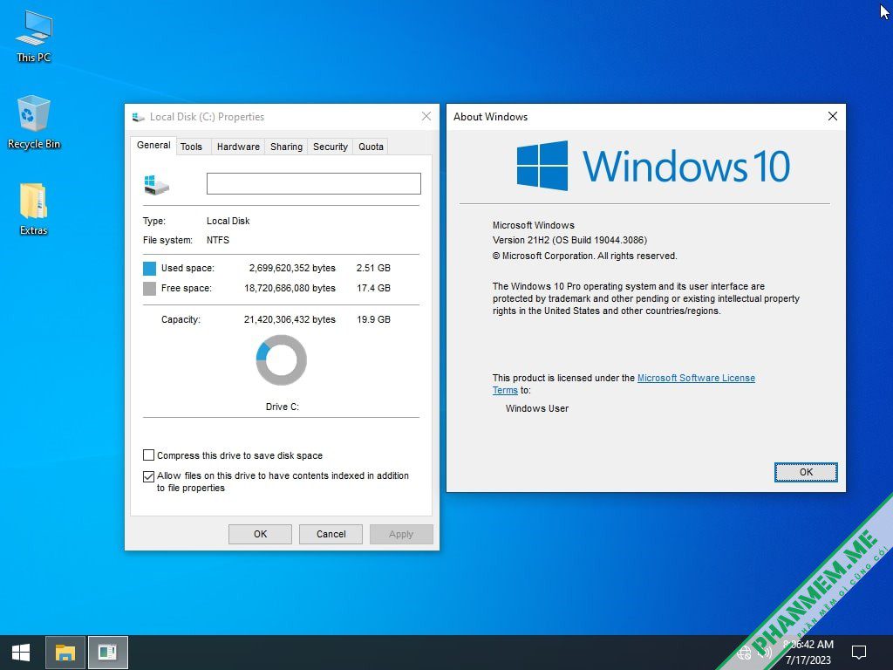
Task: Click the Microsoft Corporation copyright line
Action: coord(585,256)
